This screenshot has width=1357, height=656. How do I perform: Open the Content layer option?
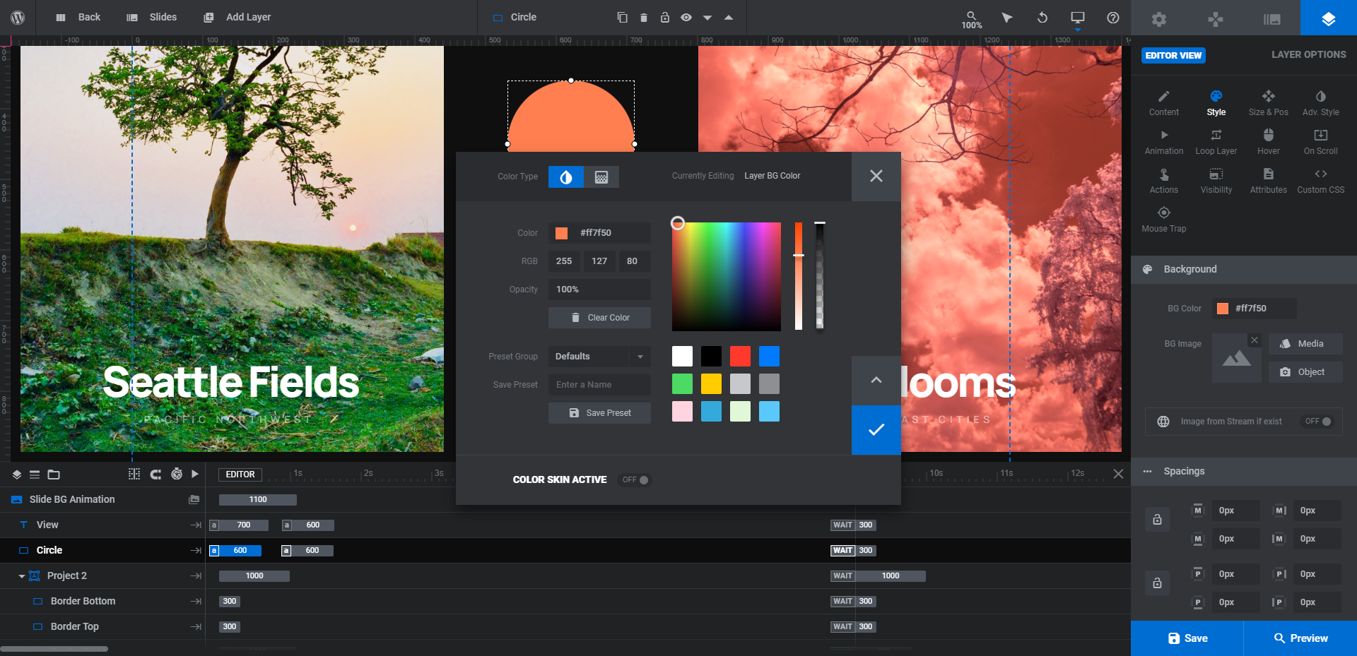pos(1164,103)
